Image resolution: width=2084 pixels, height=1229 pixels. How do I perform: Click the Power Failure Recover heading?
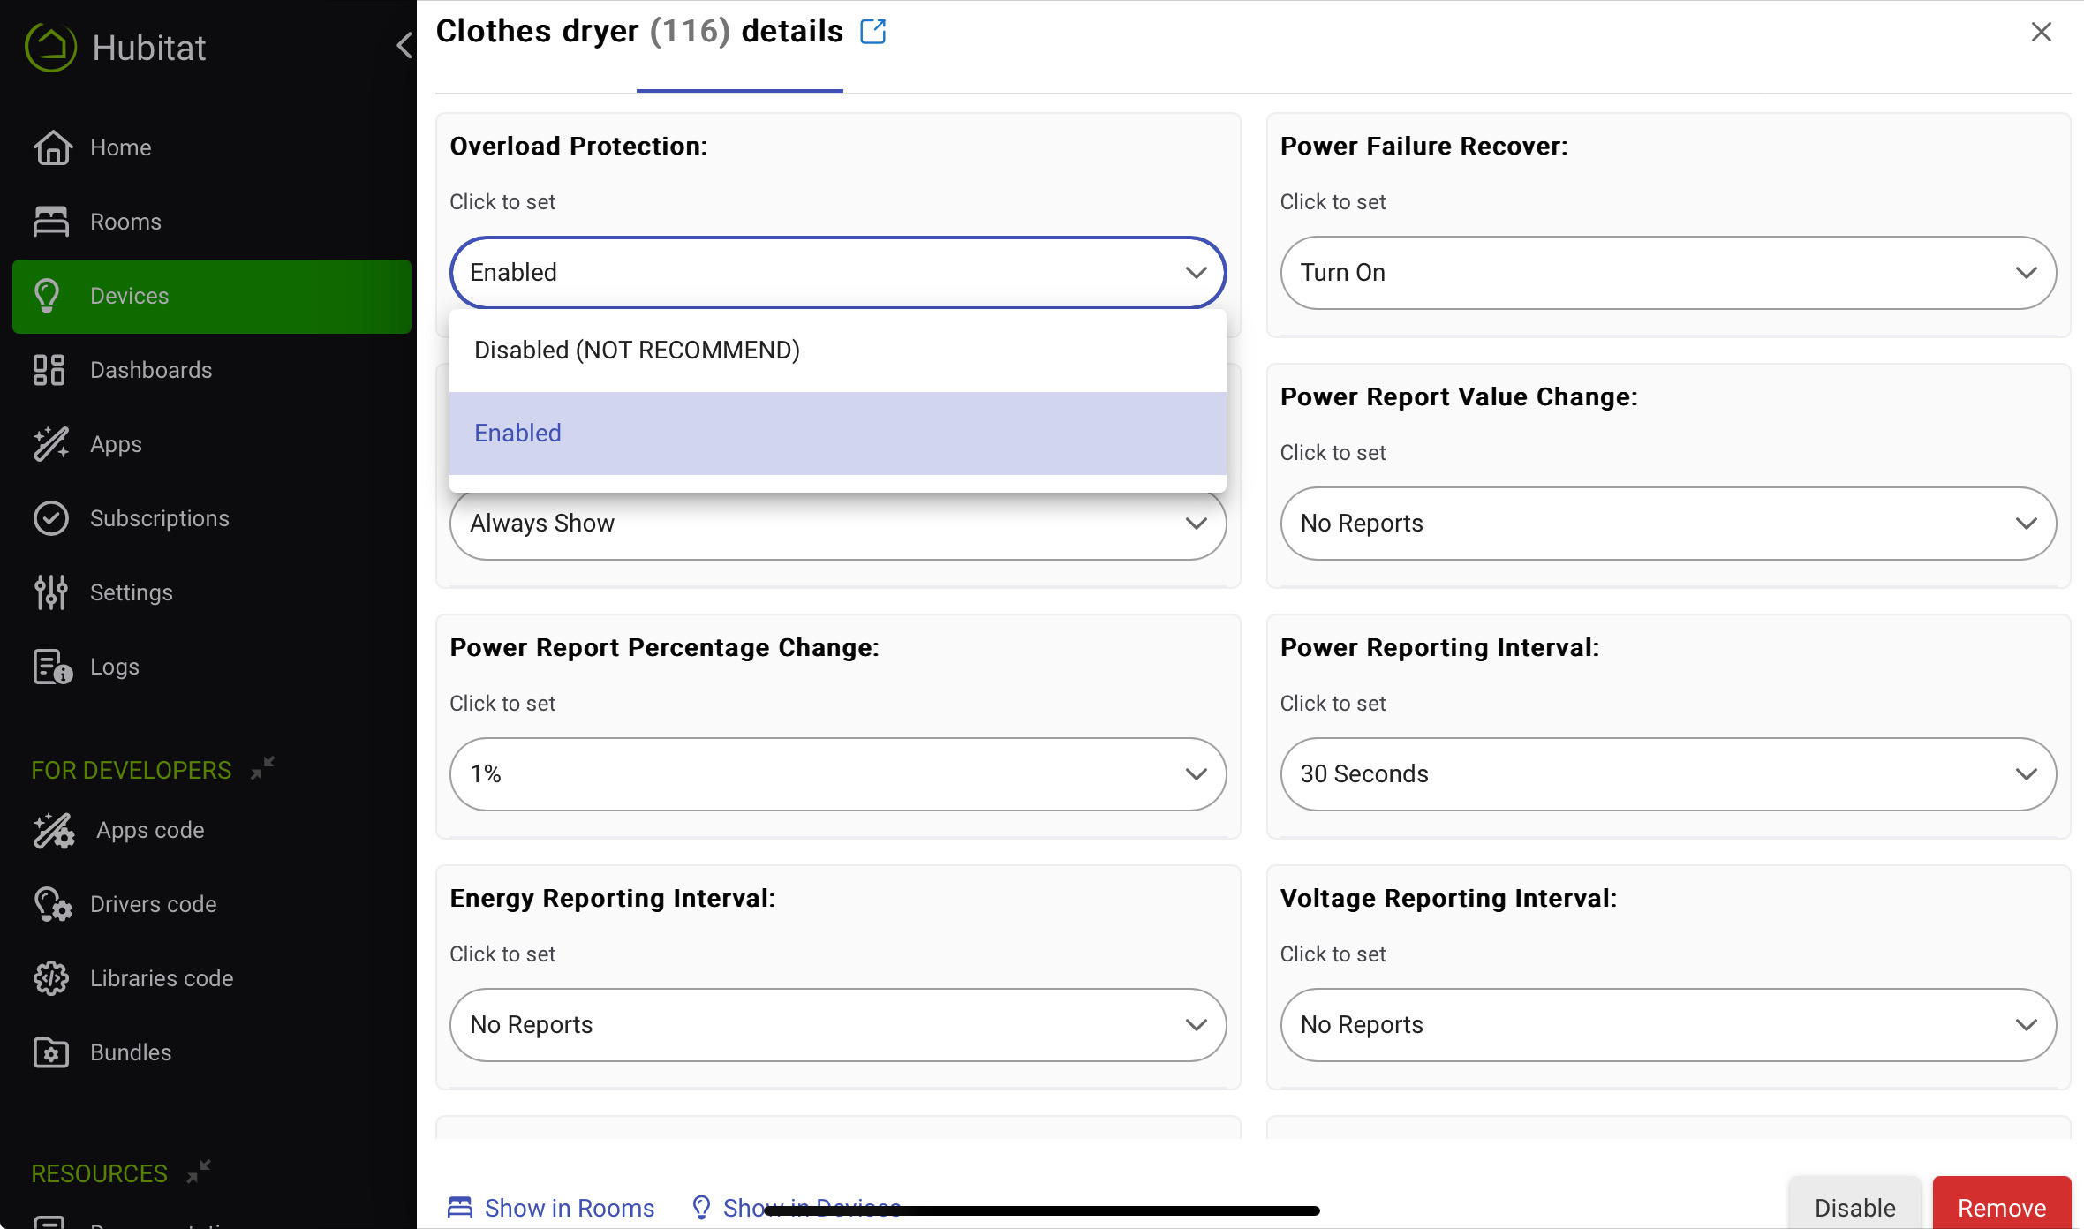(x=1424, y=146)
